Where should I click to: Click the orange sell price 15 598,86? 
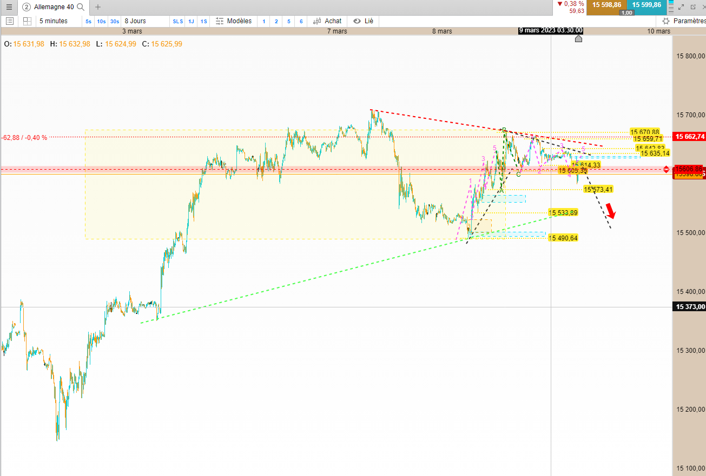tap(606, 4)
